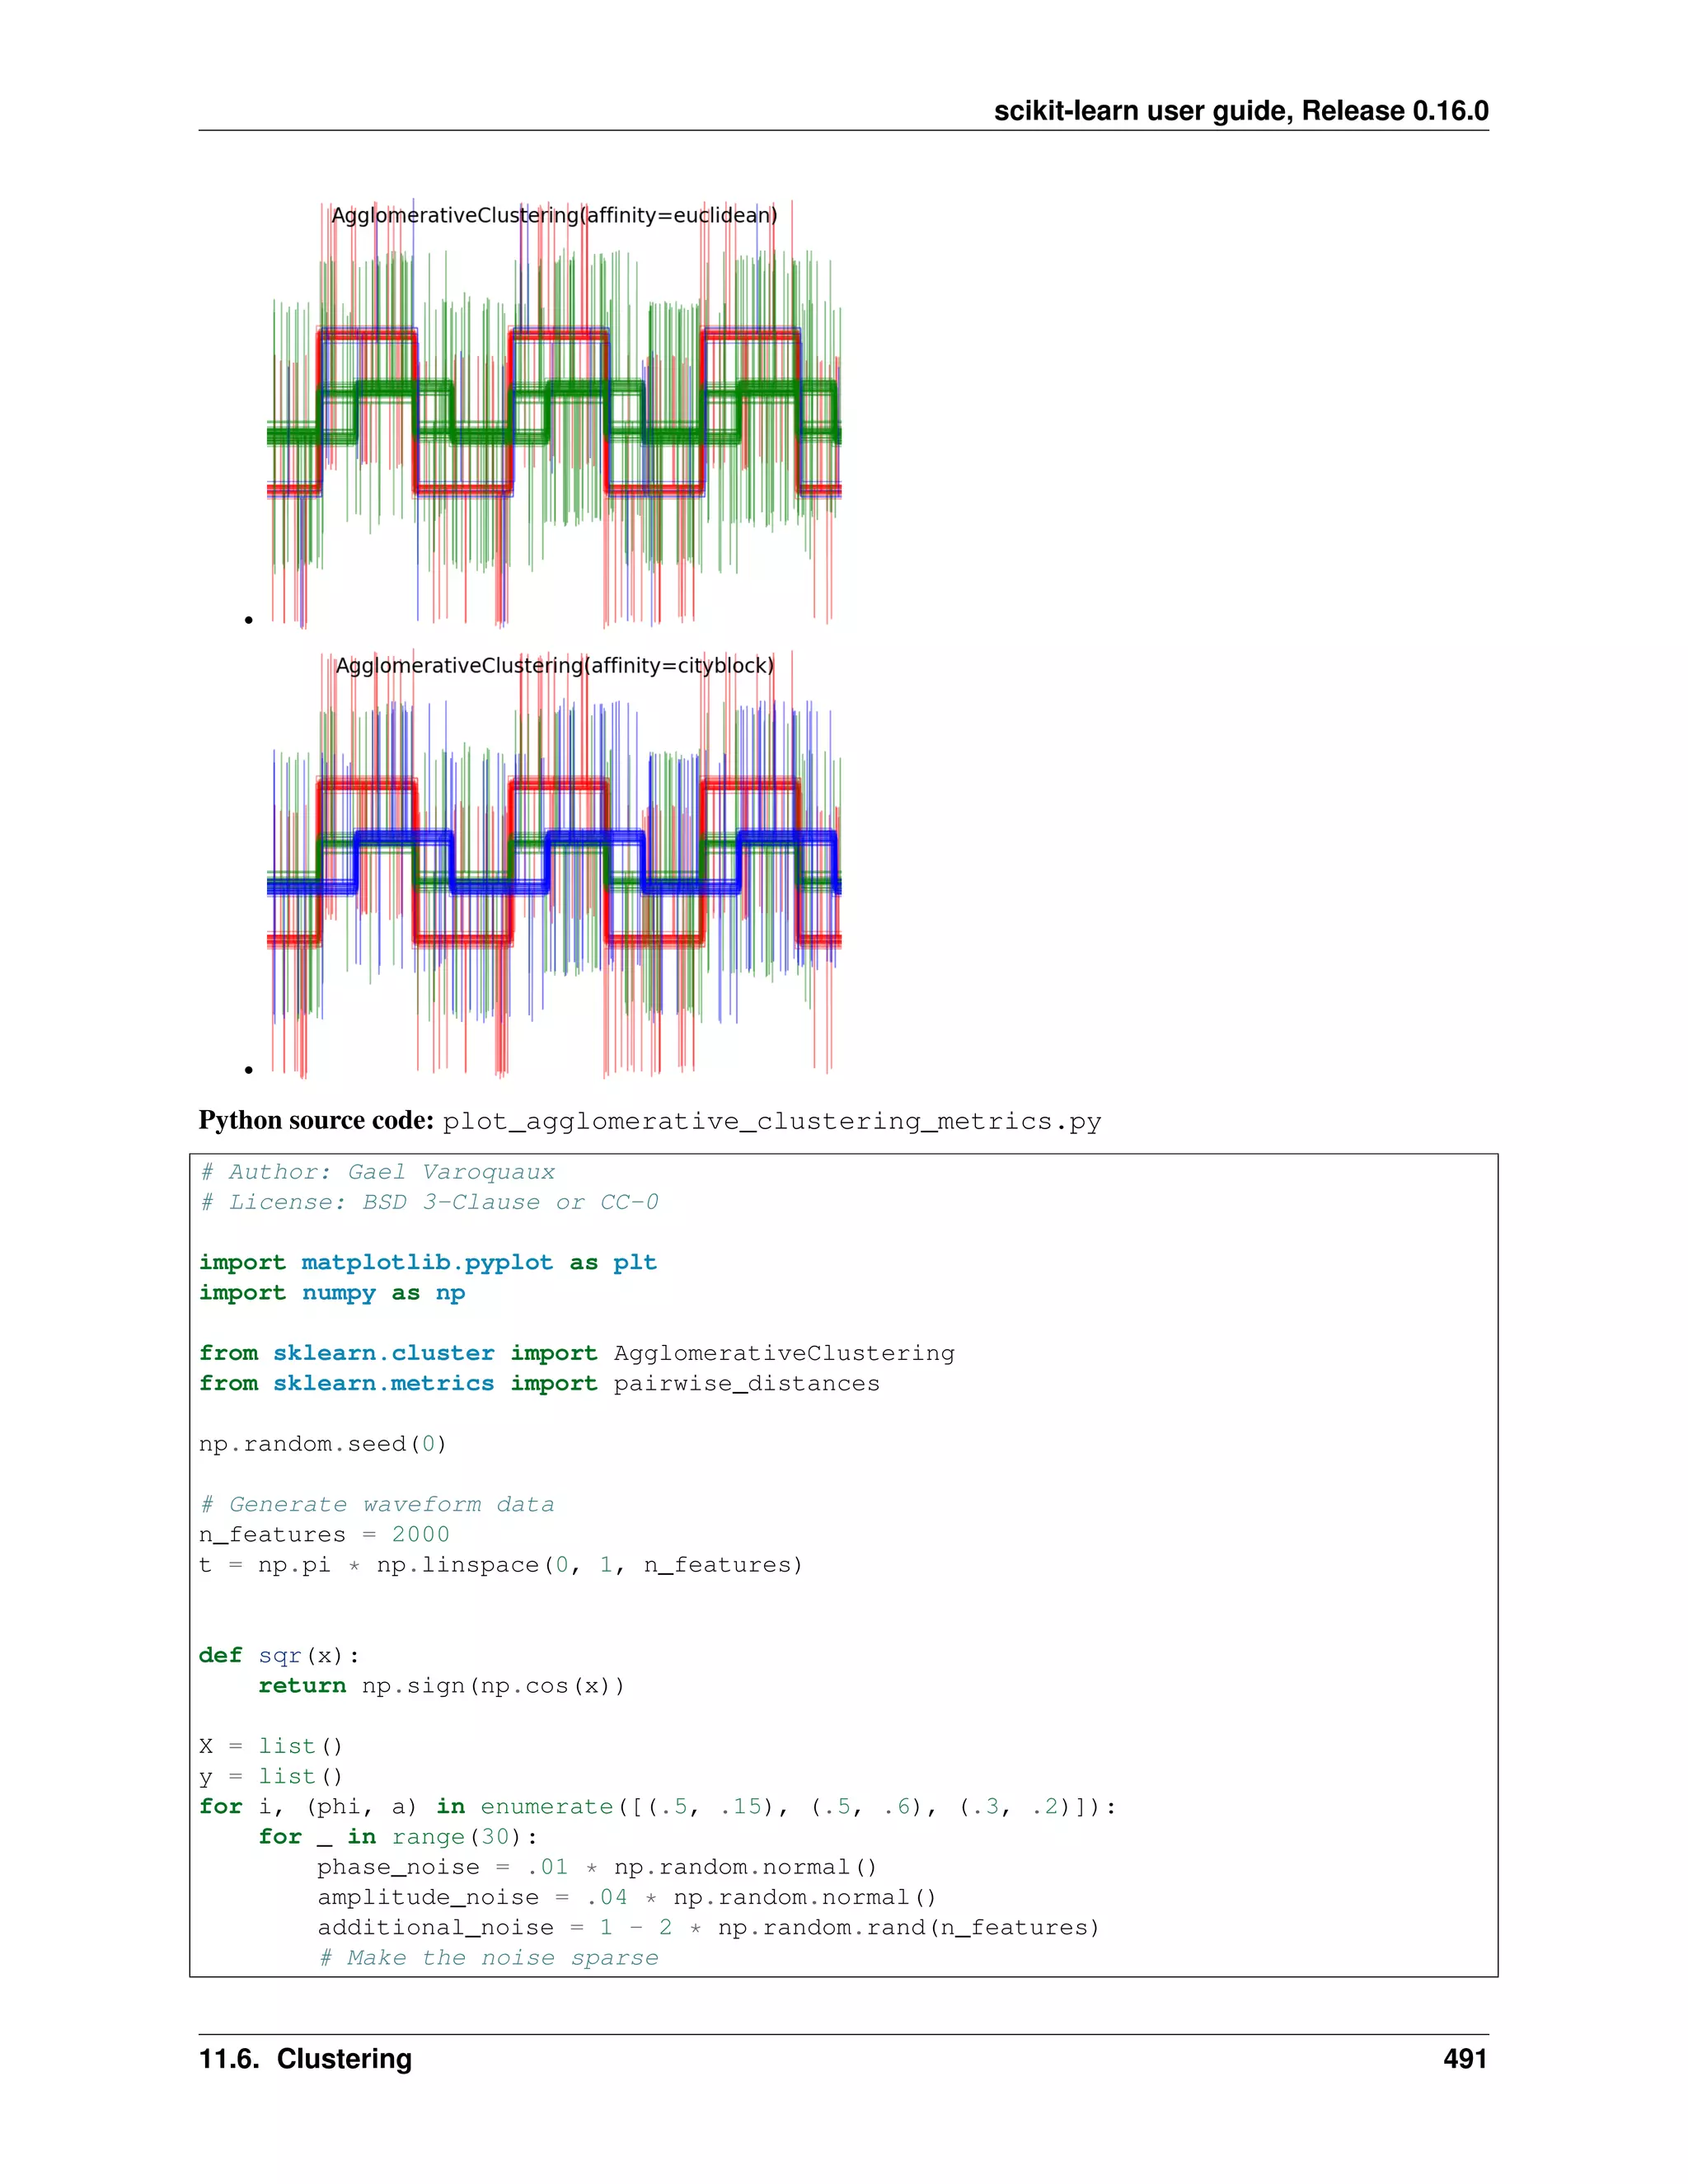Image resolution: width=1688 pixels, height=2184 pixels.
Task: Click the 'amplitude_noise = .04' line
Action: (627, 1897)
